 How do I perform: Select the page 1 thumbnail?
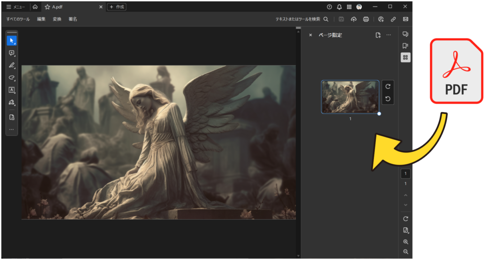click(350, 97)
